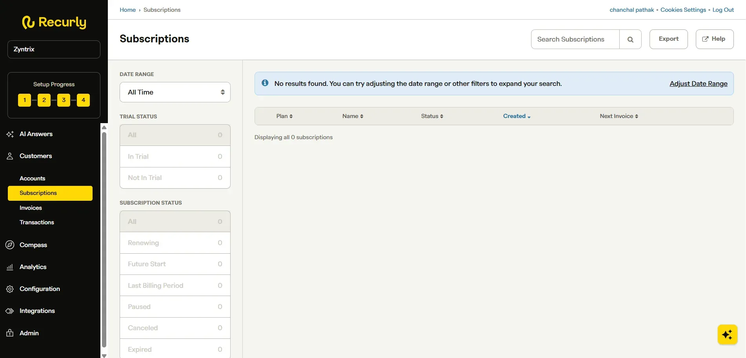
Task: Open Compass from the sidebar
Action: (x=33, y=245)
